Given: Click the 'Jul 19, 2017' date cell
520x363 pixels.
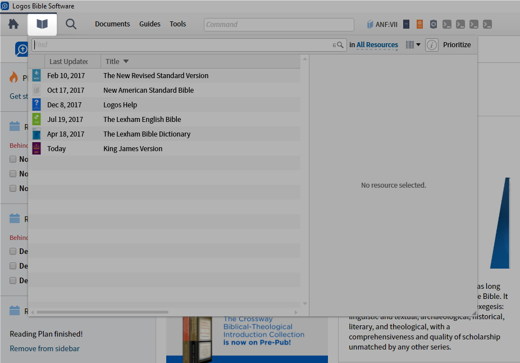Looking at the screenshot, I should pos(65,120).
